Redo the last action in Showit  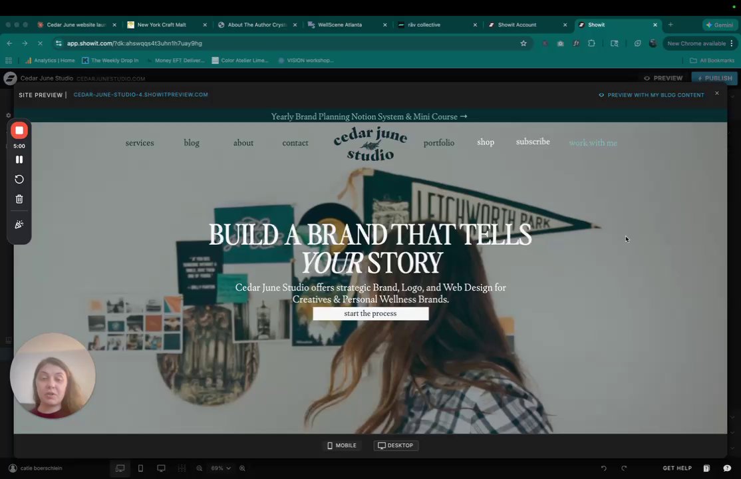click(x=624, y=468)
